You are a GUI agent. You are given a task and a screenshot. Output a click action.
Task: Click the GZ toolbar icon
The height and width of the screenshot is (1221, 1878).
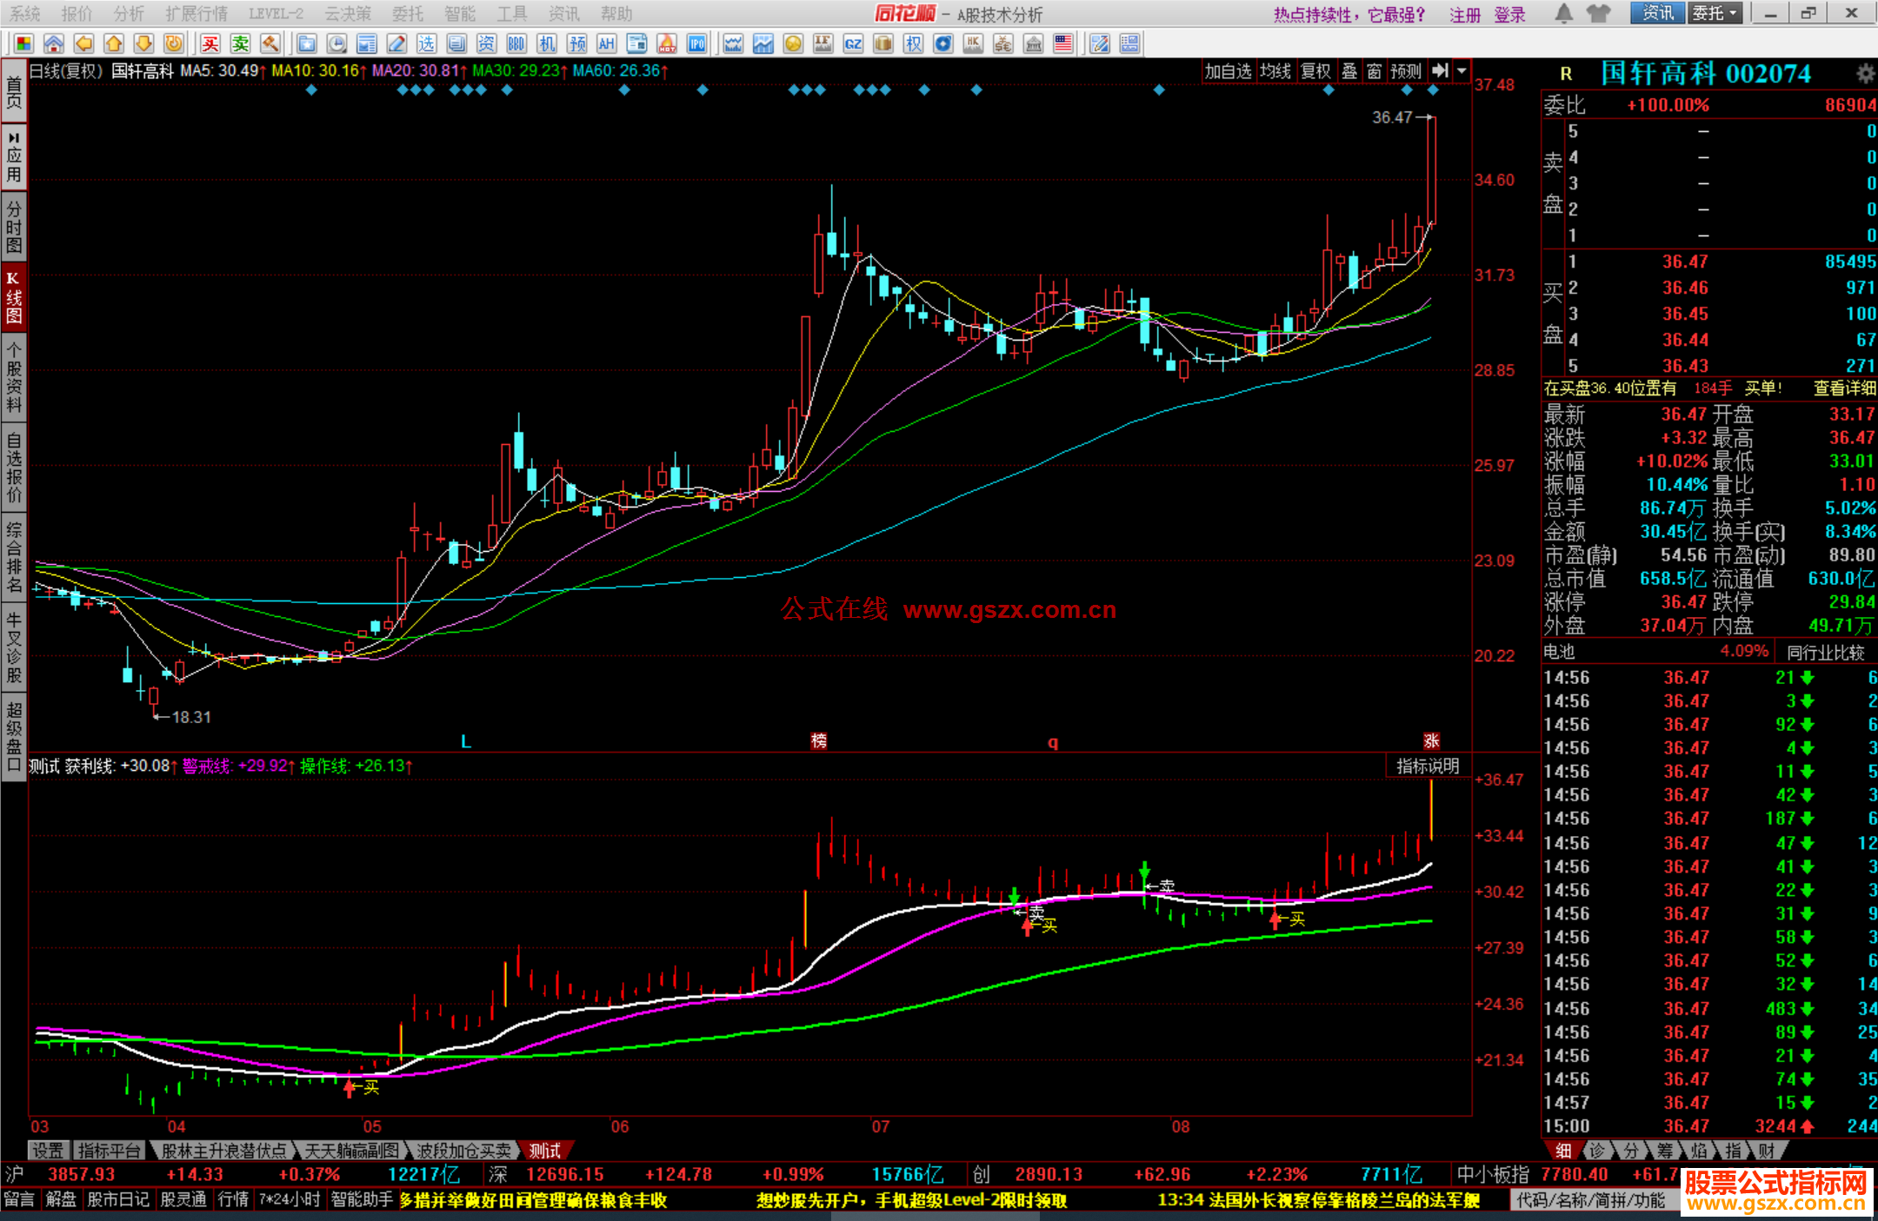click(x=853, y=43)
